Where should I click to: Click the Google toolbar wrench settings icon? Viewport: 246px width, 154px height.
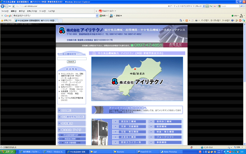click(241, 15)
